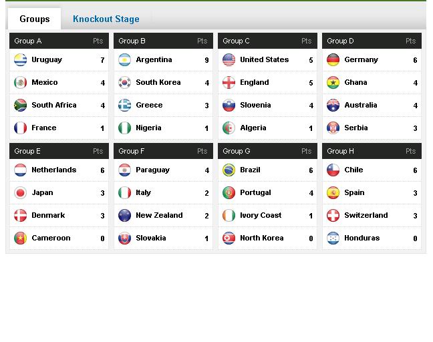Click the Portugal flag icon
Screen dimensions: 433x342
click(229, 192)
